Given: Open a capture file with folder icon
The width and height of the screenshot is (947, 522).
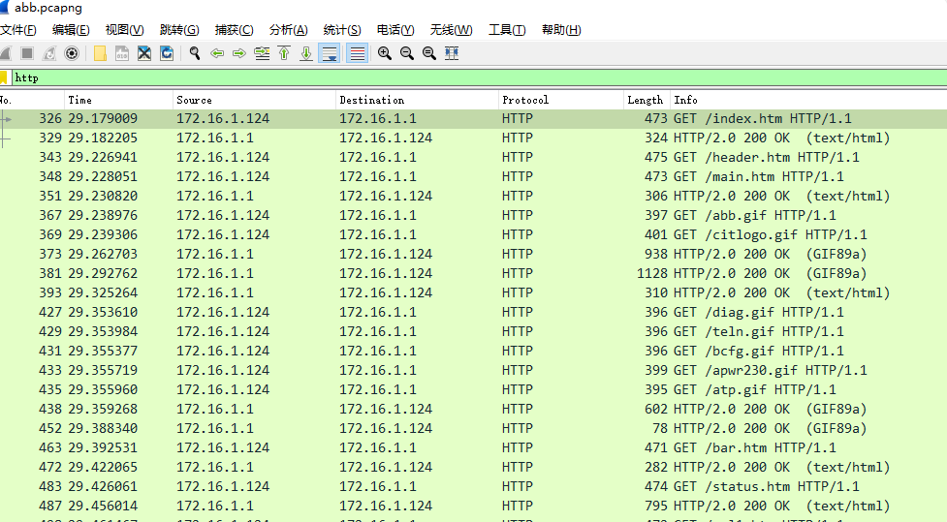Looking at the screenshot, I should tap(100, 53).
